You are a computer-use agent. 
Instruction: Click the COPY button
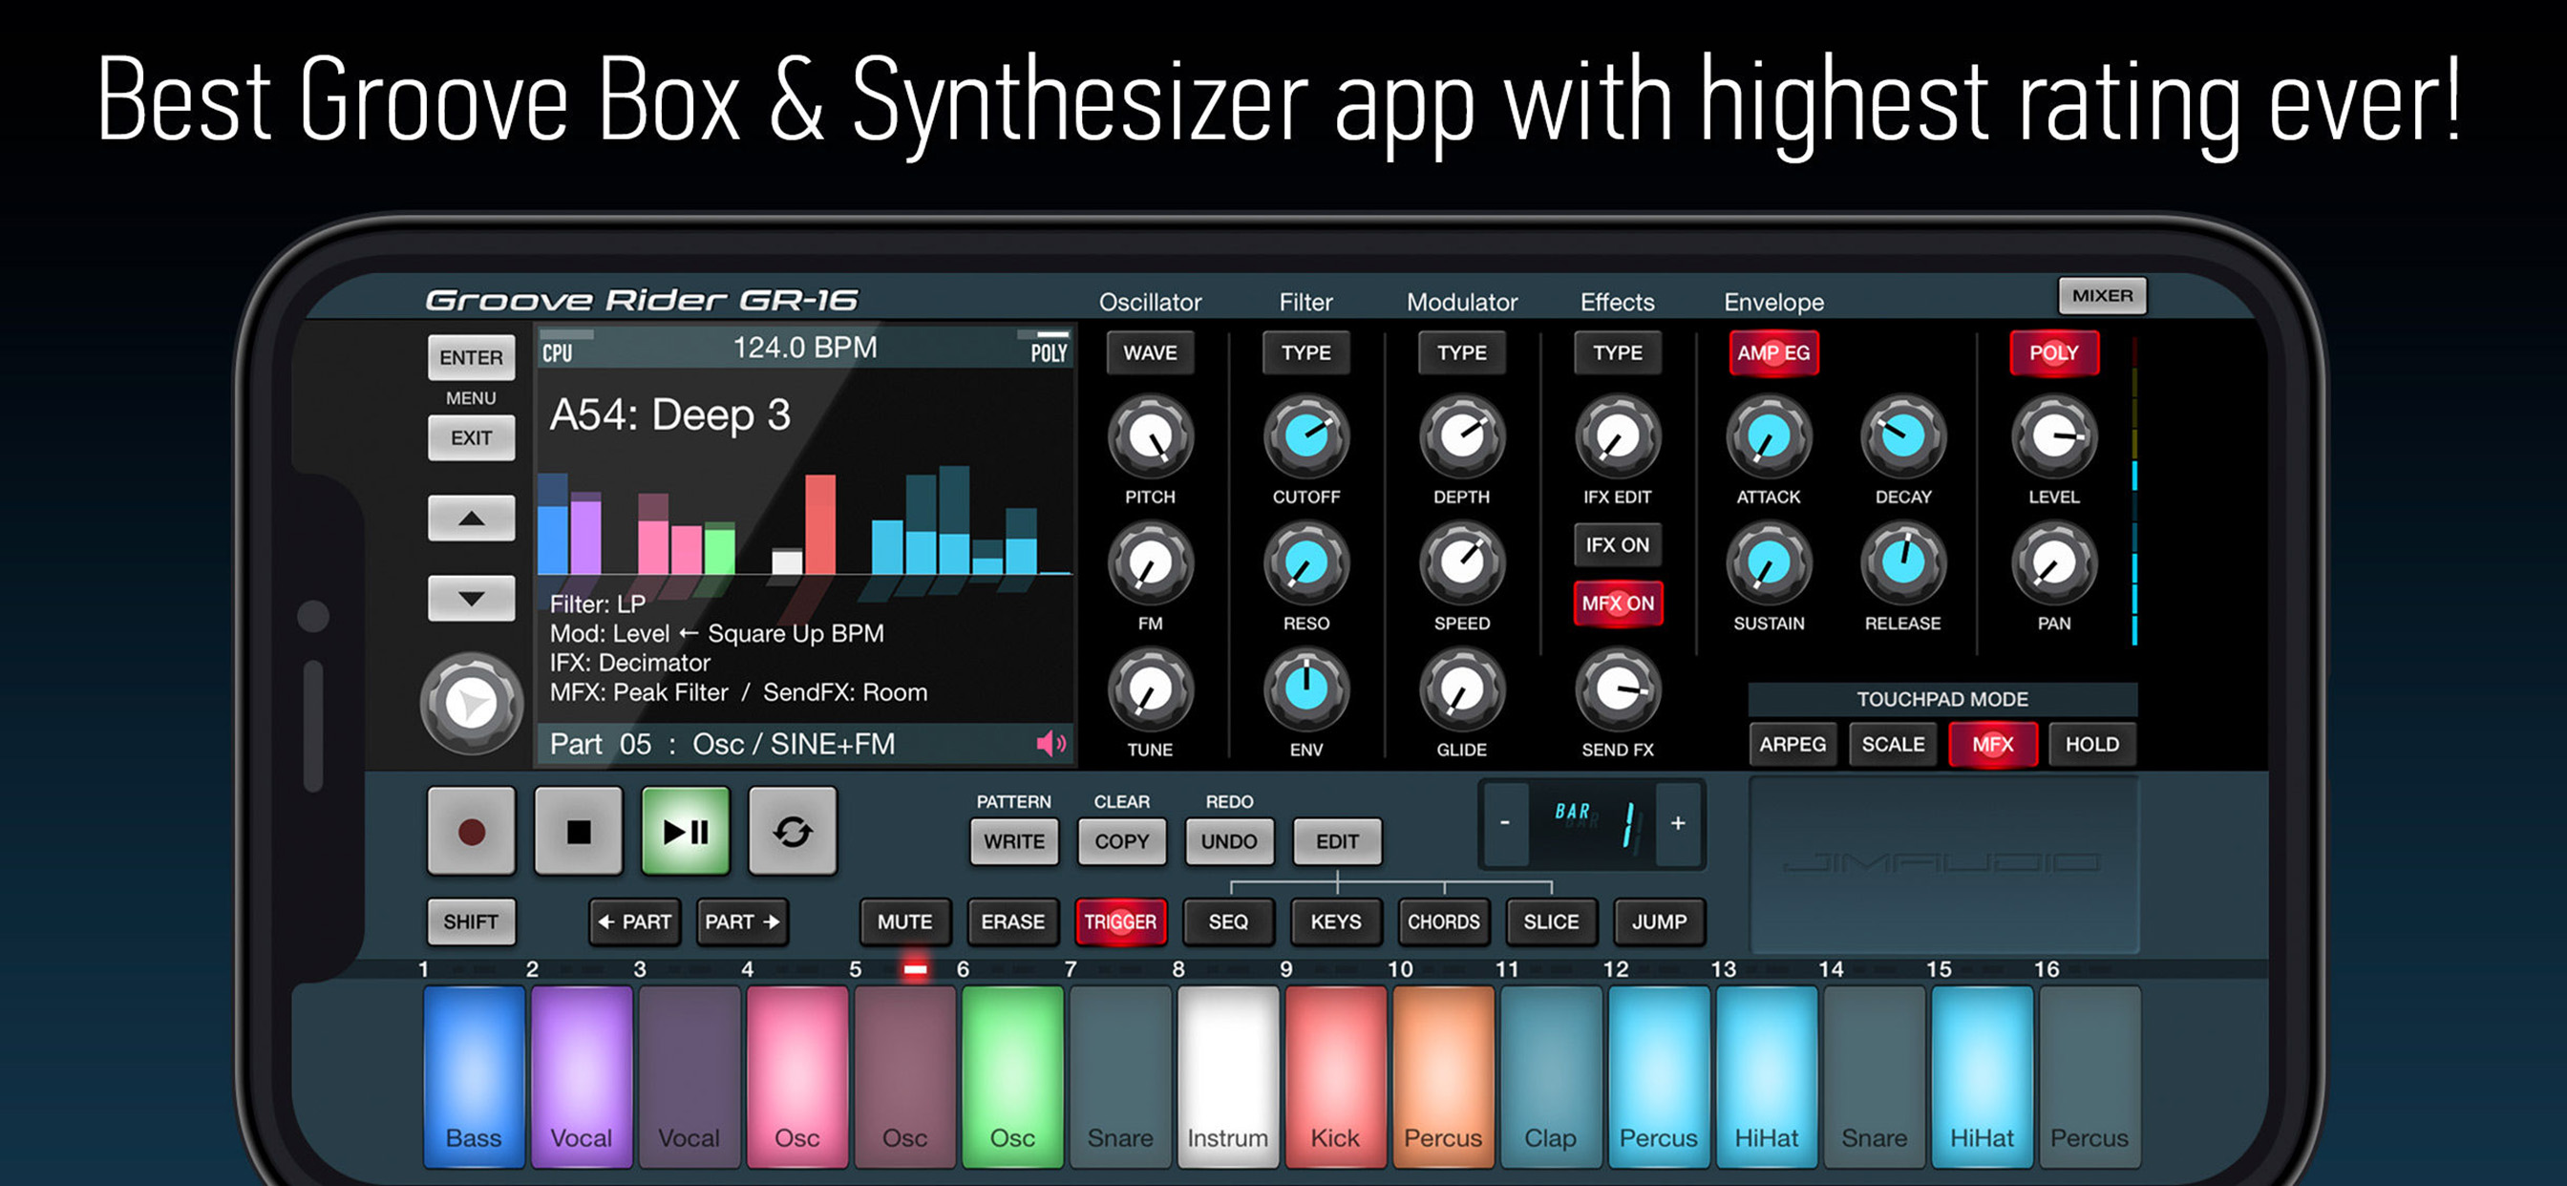click(1122, 842)
